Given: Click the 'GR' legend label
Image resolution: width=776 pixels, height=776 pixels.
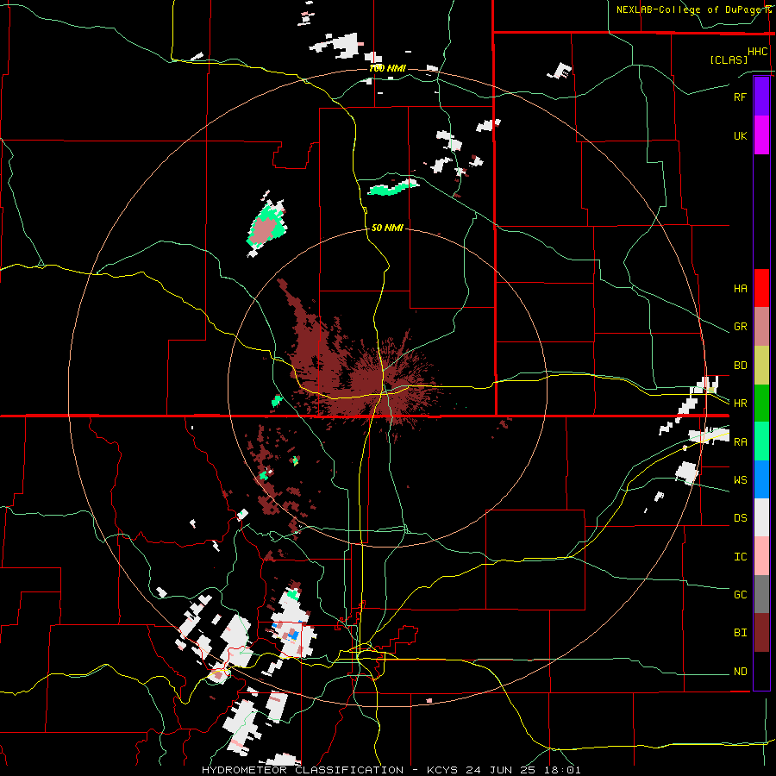Looking at the screenshot, I should pyautogui.click(x=740, y=327).
